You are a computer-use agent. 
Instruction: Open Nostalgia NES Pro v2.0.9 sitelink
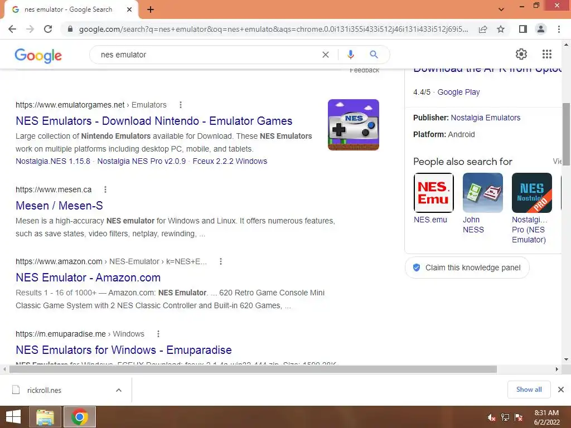point(141,161)
